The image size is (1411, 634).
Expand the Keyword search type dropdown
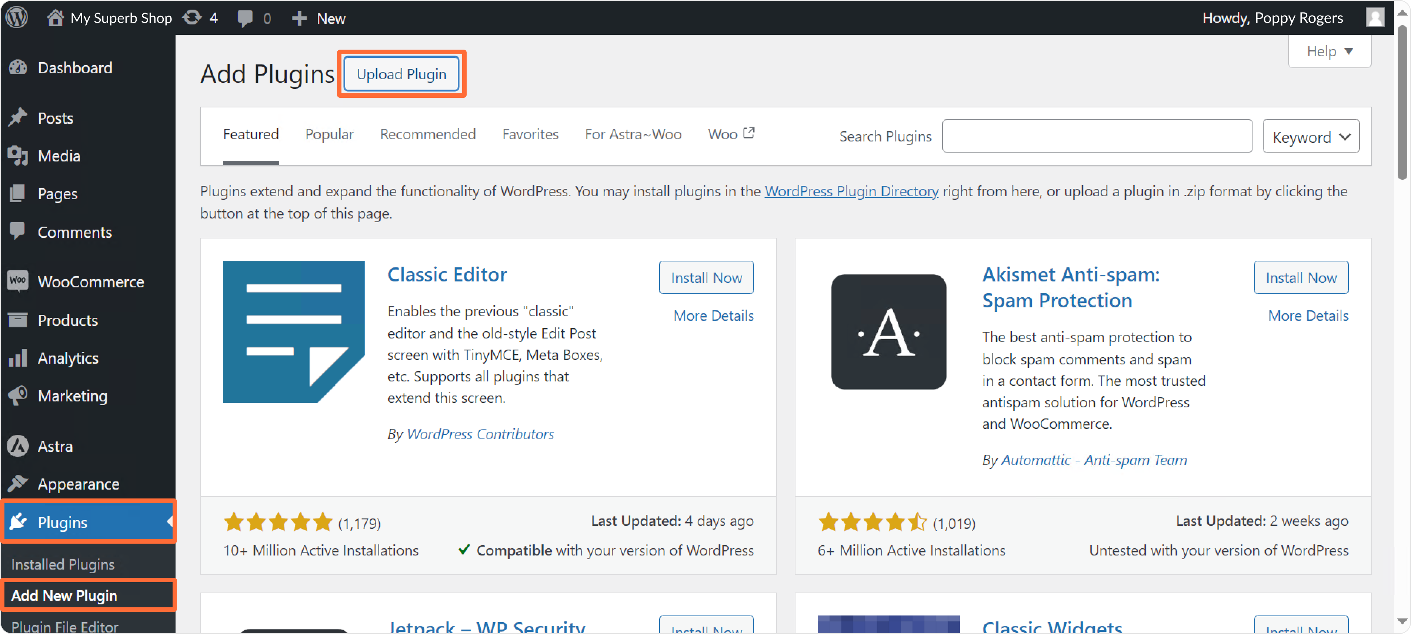click(1310, 136)
